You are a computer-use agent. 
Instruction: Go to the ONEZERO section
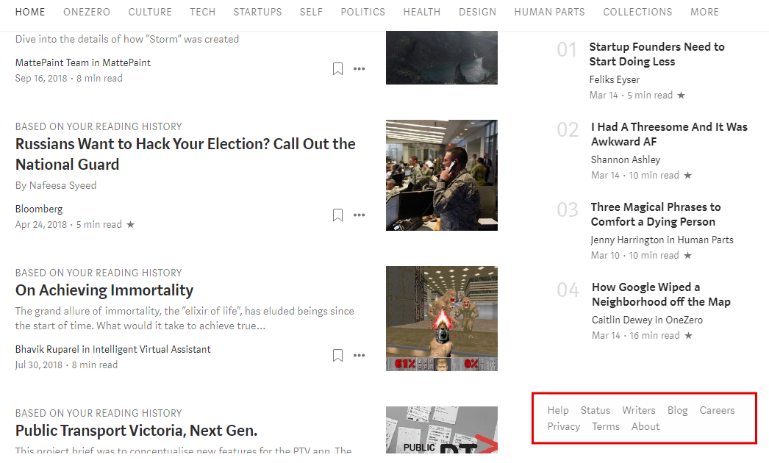[87, 12]
